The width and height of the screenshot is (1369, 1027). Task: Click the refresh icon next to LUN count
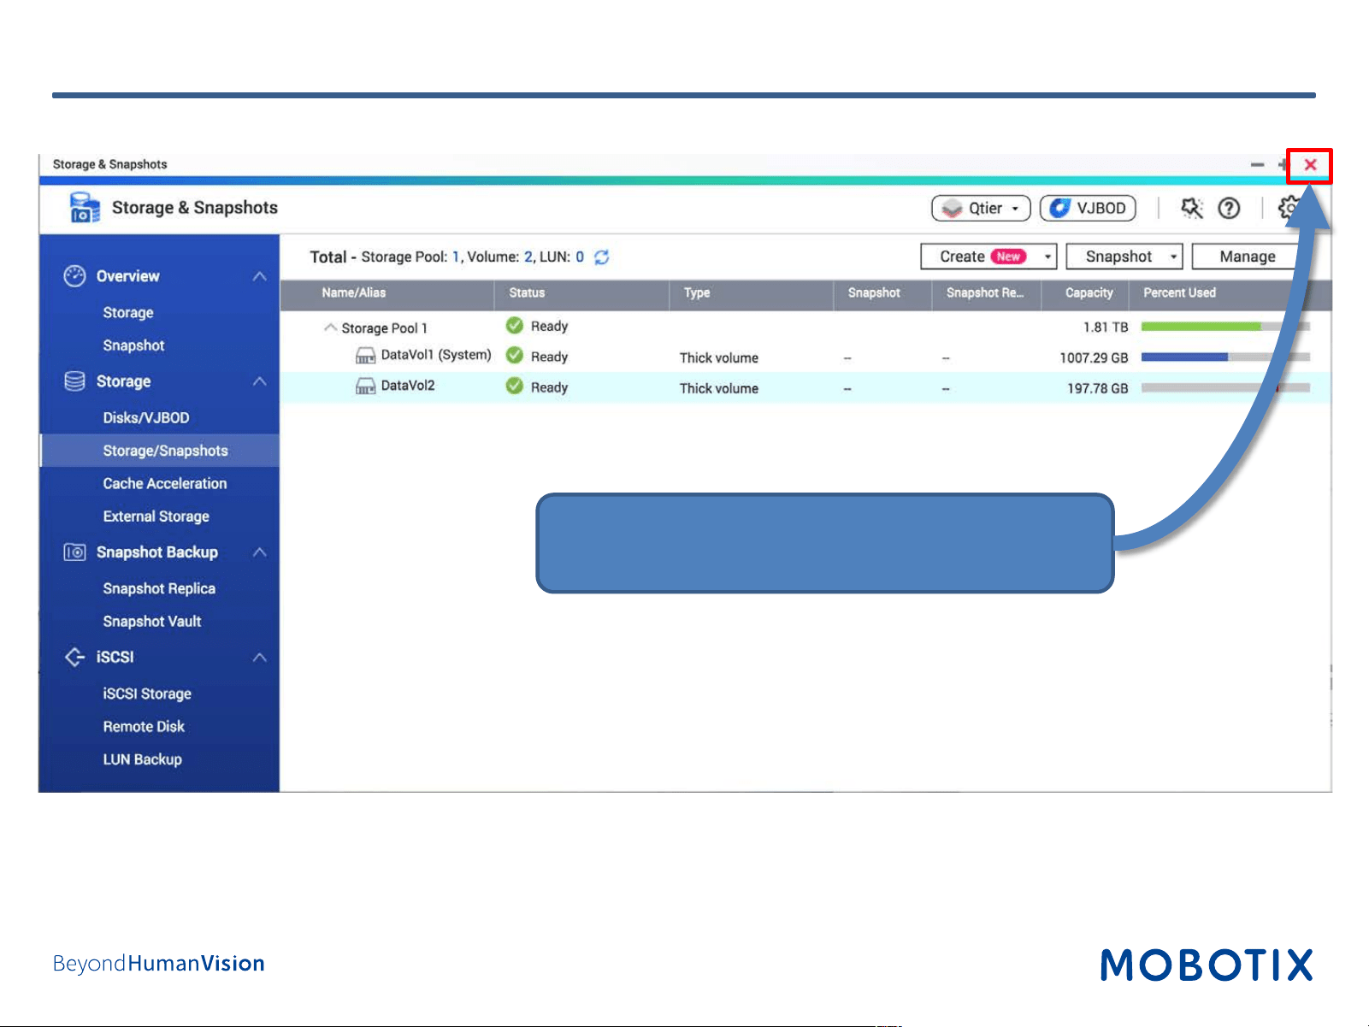coord(602,257)
